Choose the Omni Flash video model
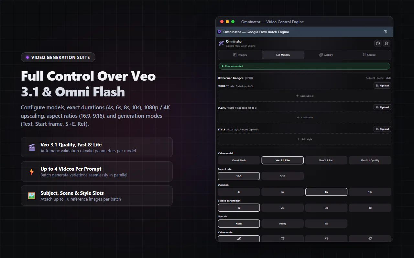The width and height of the screenshot is (414, 258). click(239, 160)
